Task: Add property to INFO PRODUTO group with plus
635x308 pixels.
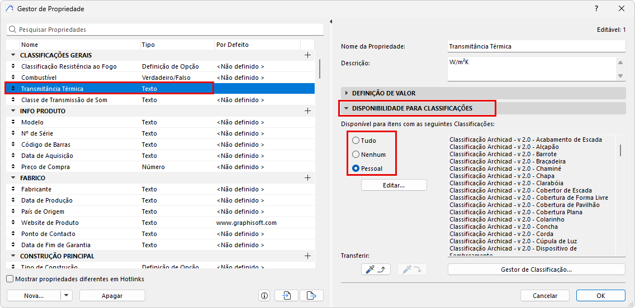Action: (x=307, y=110)
